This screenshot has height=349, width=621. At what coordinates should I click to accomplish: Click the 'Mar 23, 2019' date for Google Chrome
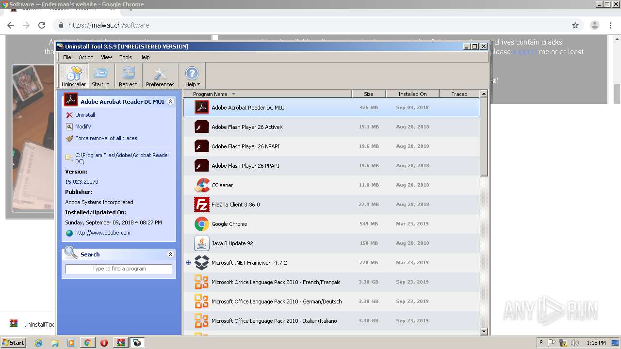point(412,223)
